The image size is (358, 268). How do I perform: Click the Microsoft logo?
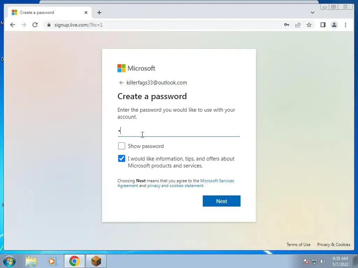[x=136, y=68]
